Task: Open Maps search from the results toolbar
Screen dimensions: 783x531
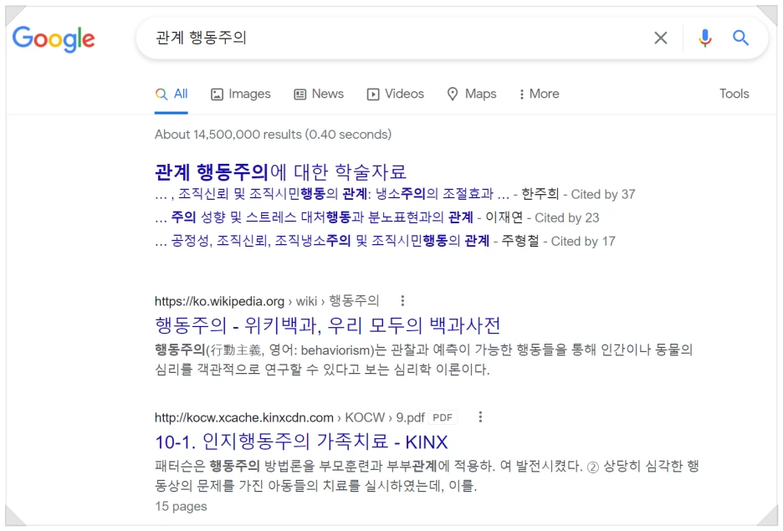Action: click(x=471, y=94)
